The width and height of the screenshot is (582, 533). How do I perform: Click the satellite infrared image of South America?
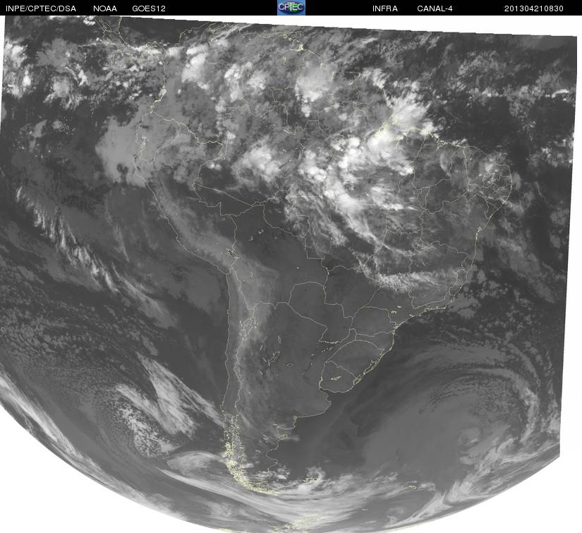[289, 274]
